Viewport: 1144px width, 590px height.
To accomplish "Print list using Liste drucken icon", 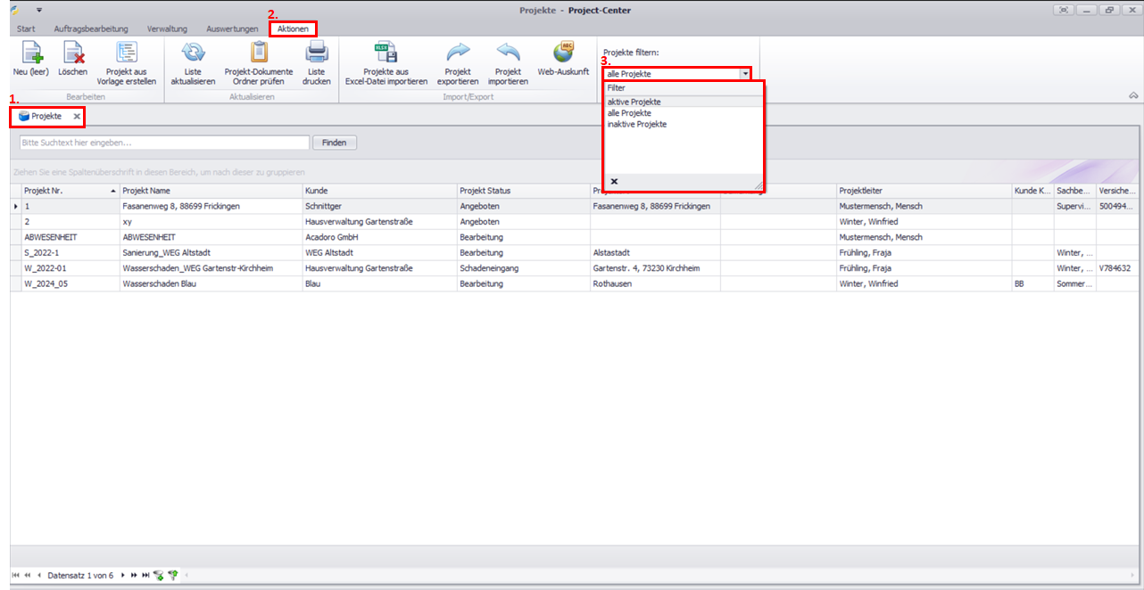I will tap(317, 53).
